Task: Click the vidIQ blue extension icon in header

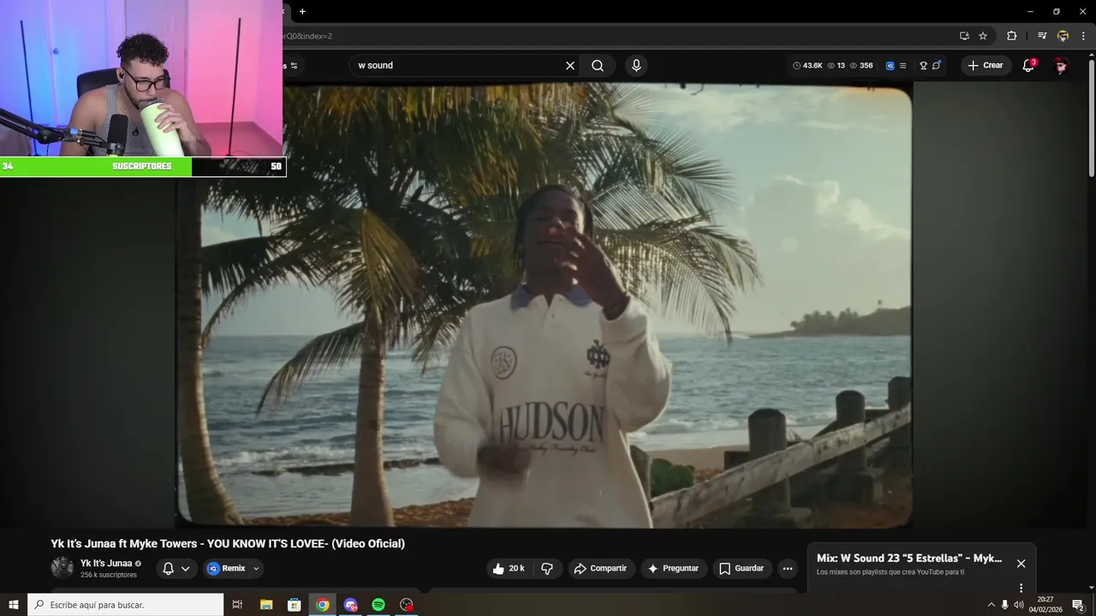Action: (890, 66)
